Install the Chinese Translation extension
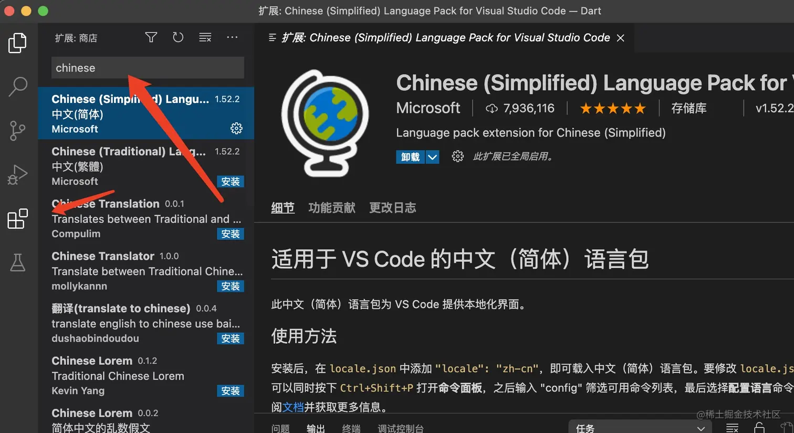 point(231,234)
